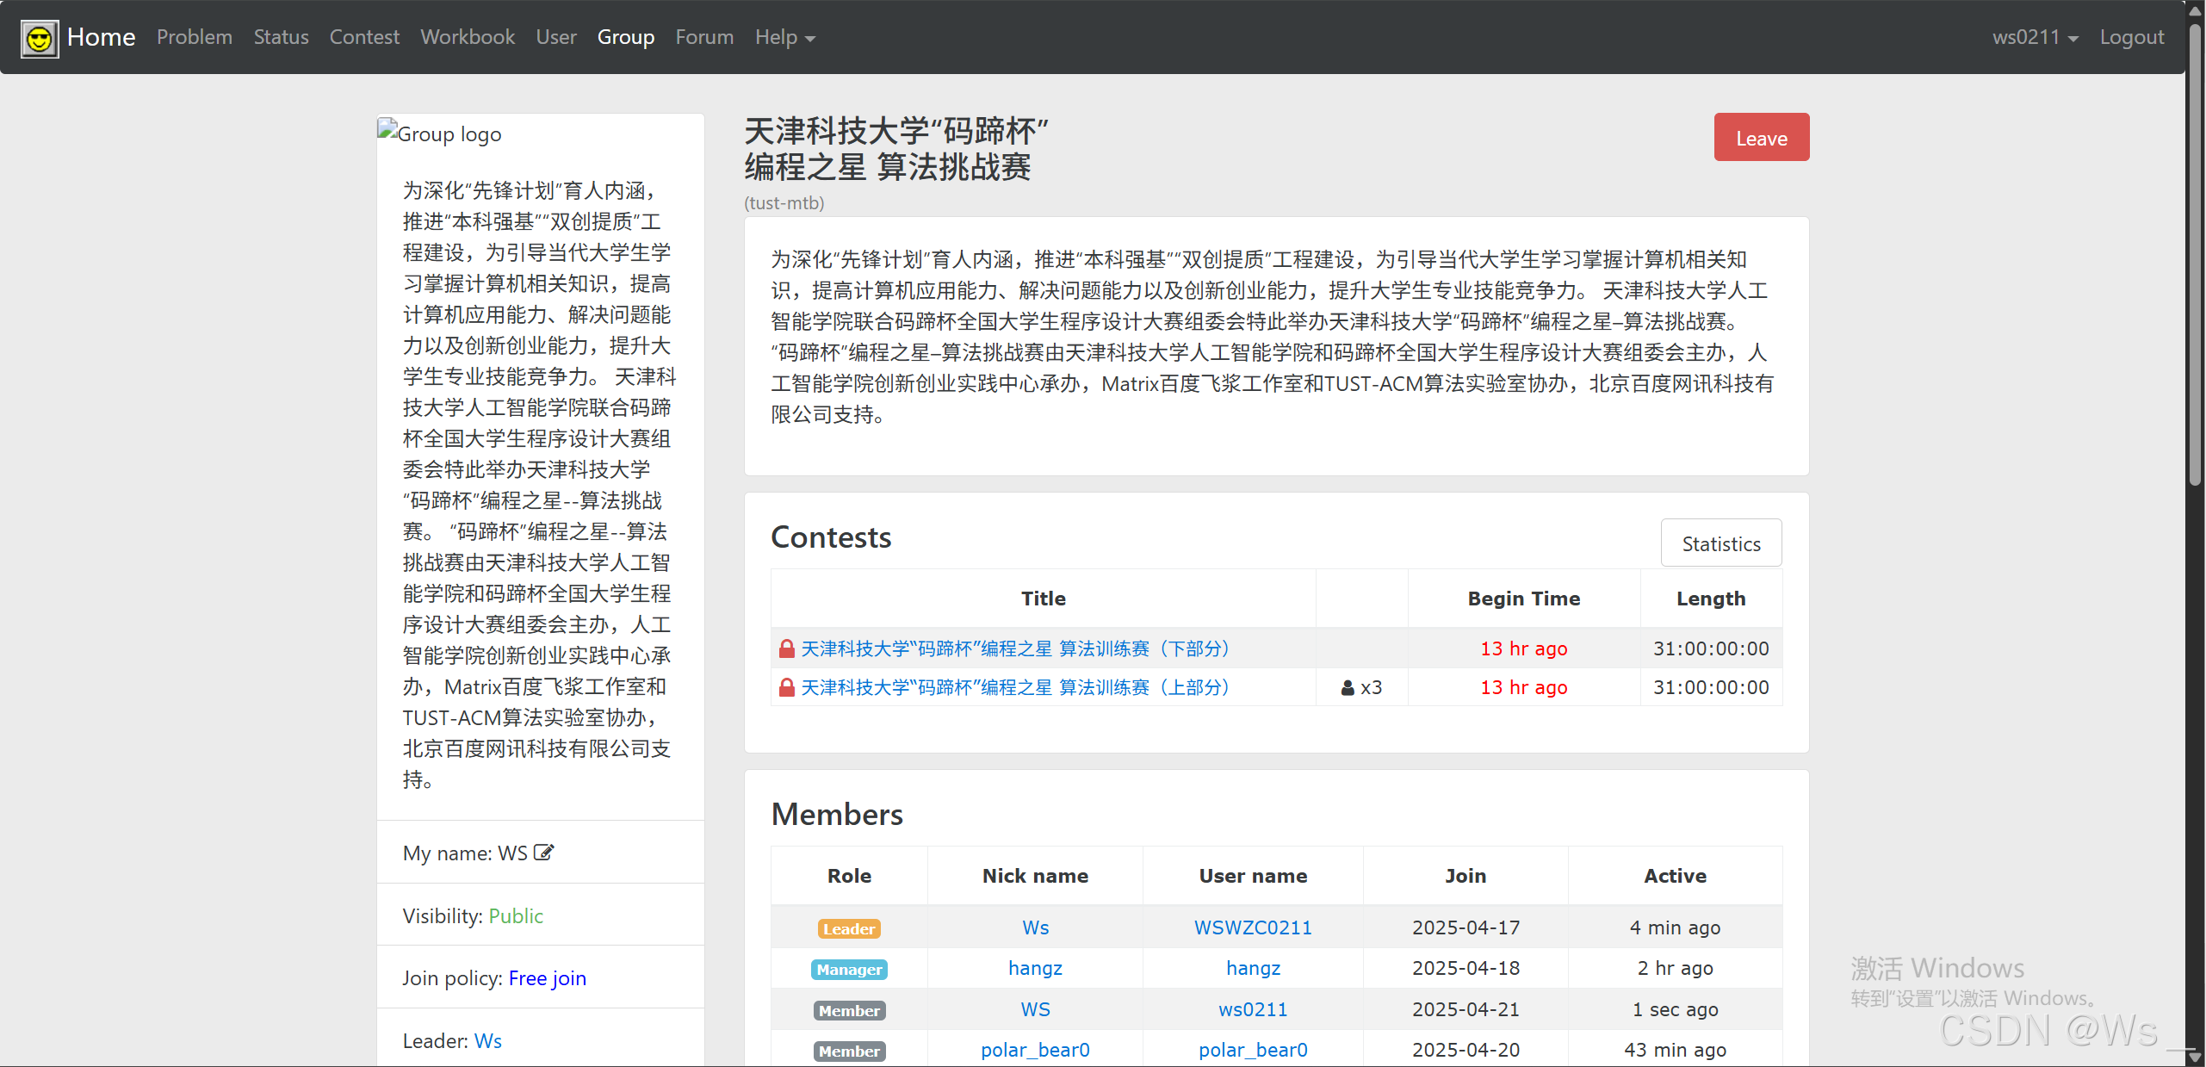This screenshot has width=2206, height=1067.
Task: Click the User name column header
Action: (x=1253, y=876)
